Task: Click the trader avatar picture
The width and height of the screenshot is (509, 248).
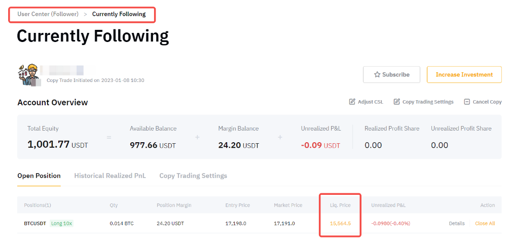Action: click(x=29, y=75)
